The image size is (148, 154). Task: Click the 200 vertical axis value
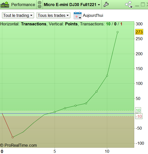pos(139,54)
